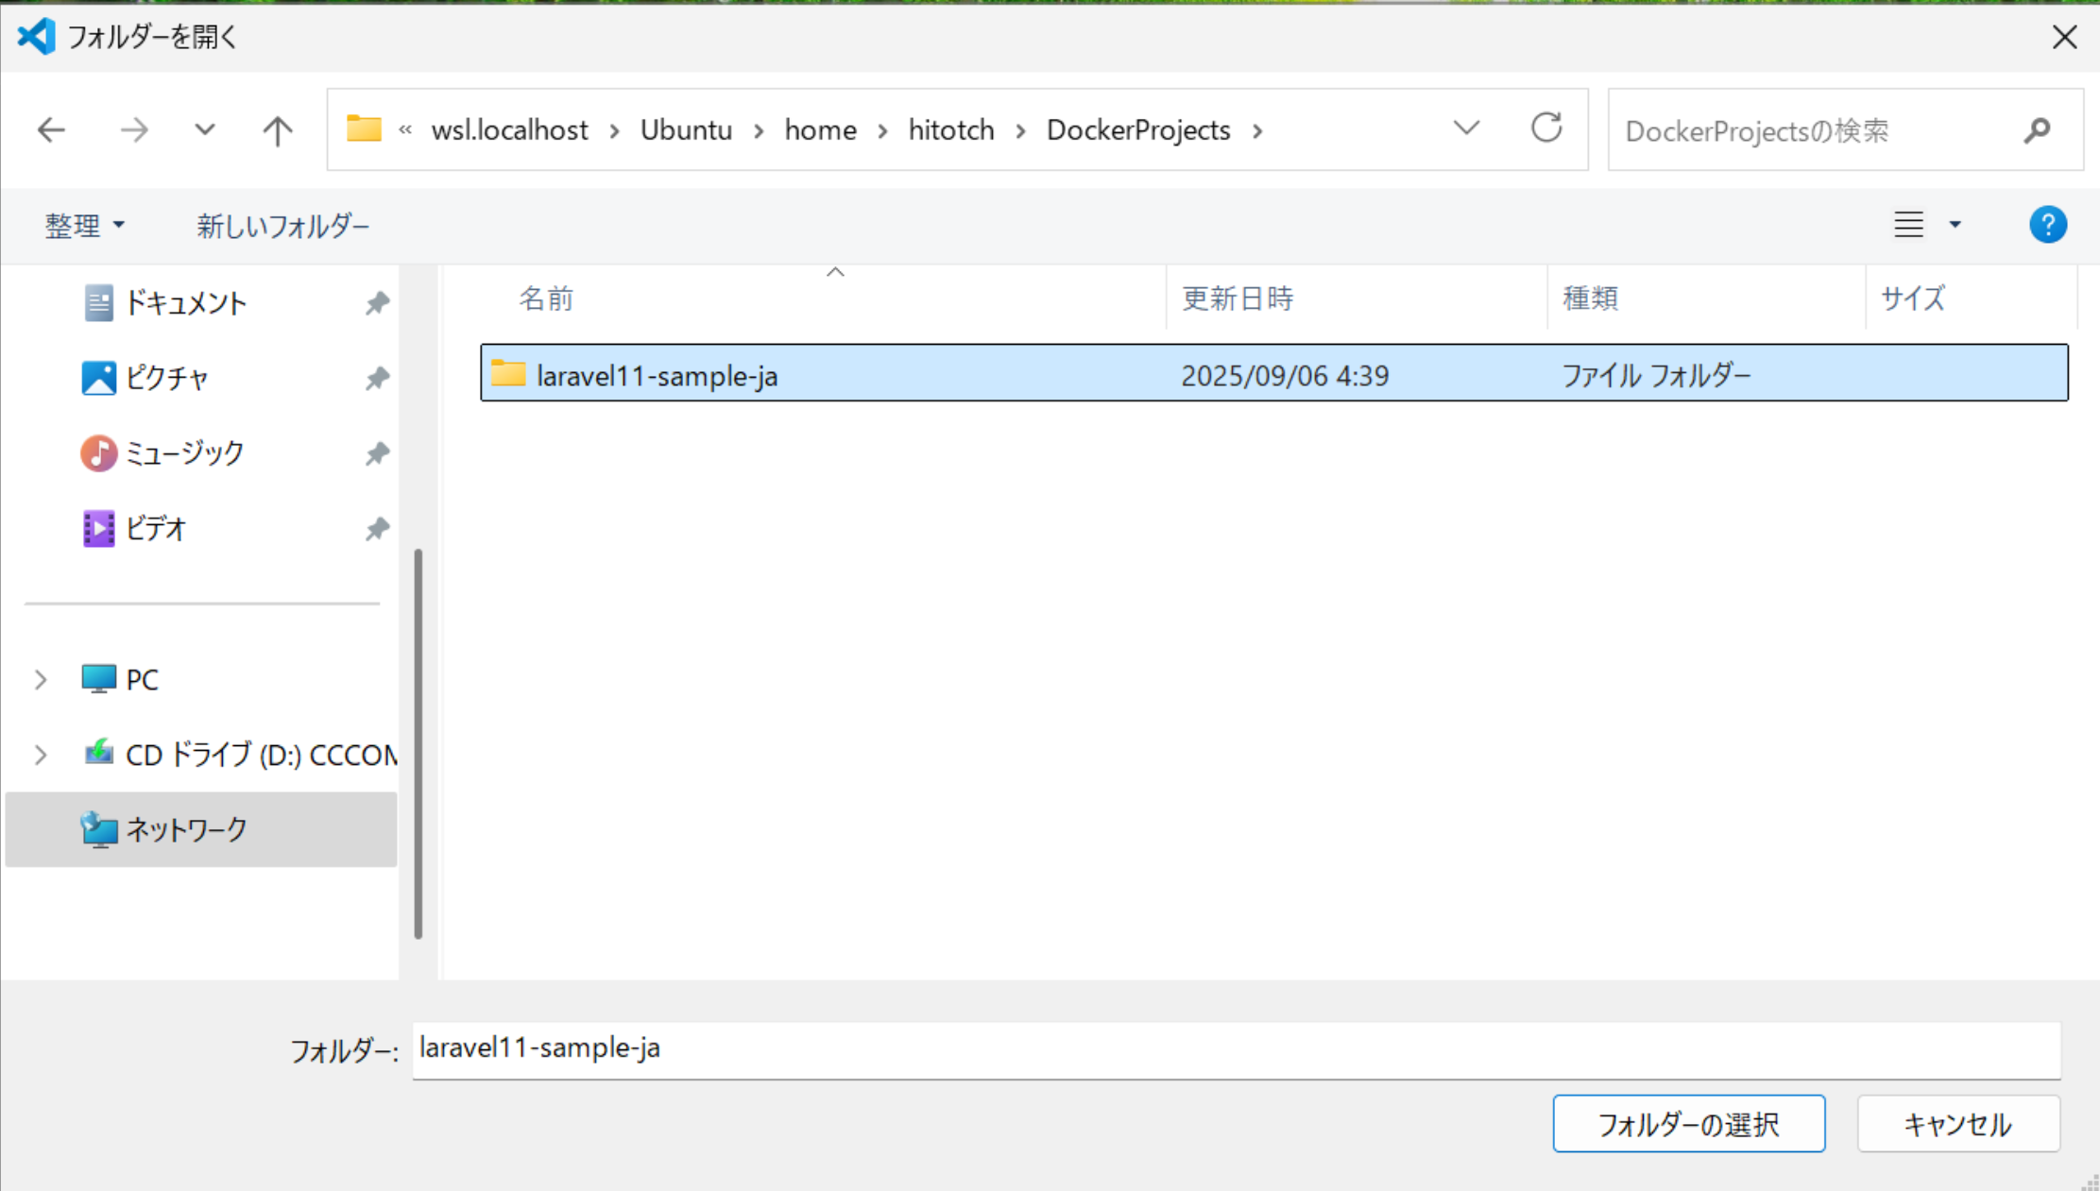2100x1191 pixels.
Task: Click the back navigation arrow
Action: coord(51,129)
